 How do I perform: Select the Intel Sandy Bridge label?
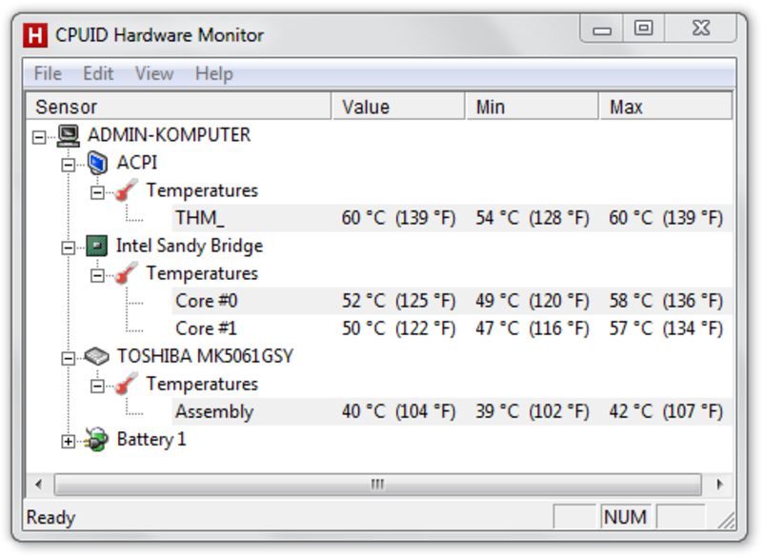tap(189, 246)
